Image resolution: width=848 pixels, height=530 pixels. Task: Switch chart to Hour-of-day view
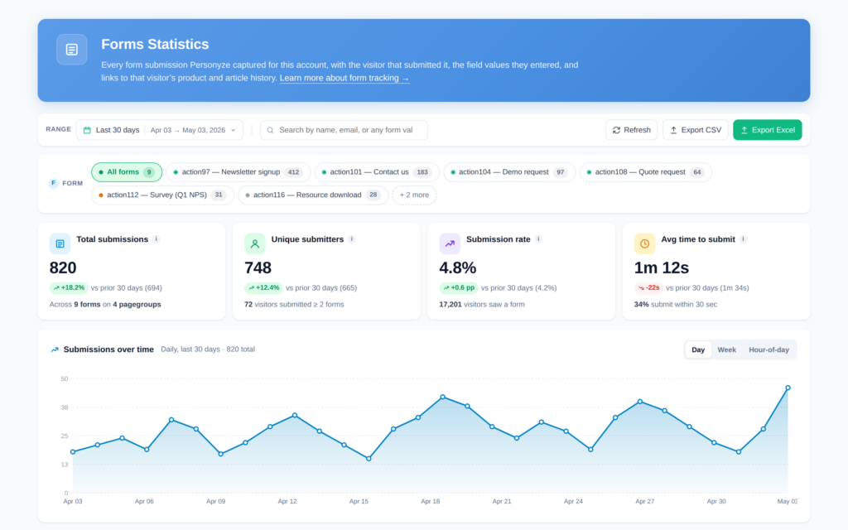[768, 350]
